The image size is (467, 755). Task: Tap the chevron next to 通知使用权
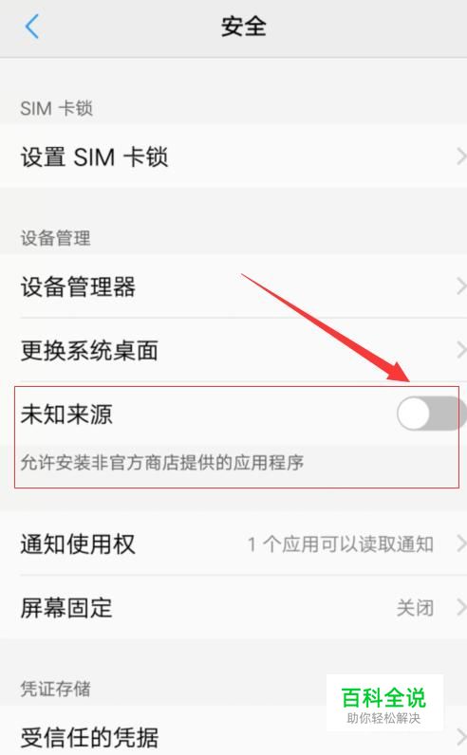(461, 544)
